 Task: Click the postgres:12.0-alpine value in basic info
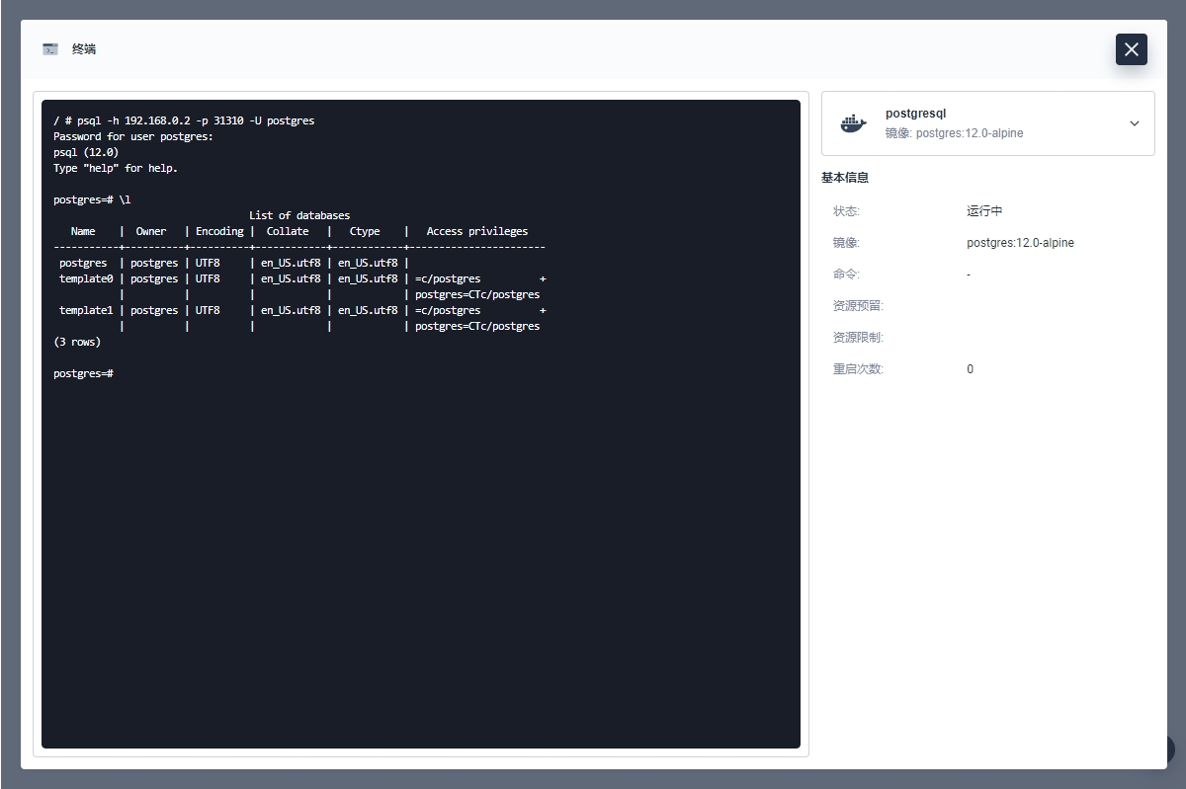click(x=1020, y=243)
